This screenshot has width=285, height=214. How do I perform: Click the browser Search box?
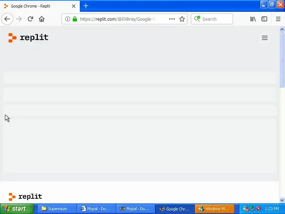(212, 19)
